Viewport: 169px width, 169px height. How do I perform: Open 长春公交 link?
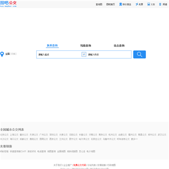click(x=83, y=135)
